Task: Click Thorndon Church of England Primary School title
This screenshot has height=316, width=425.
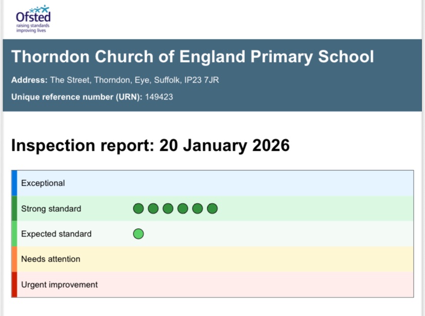Action: click(192, 56)
